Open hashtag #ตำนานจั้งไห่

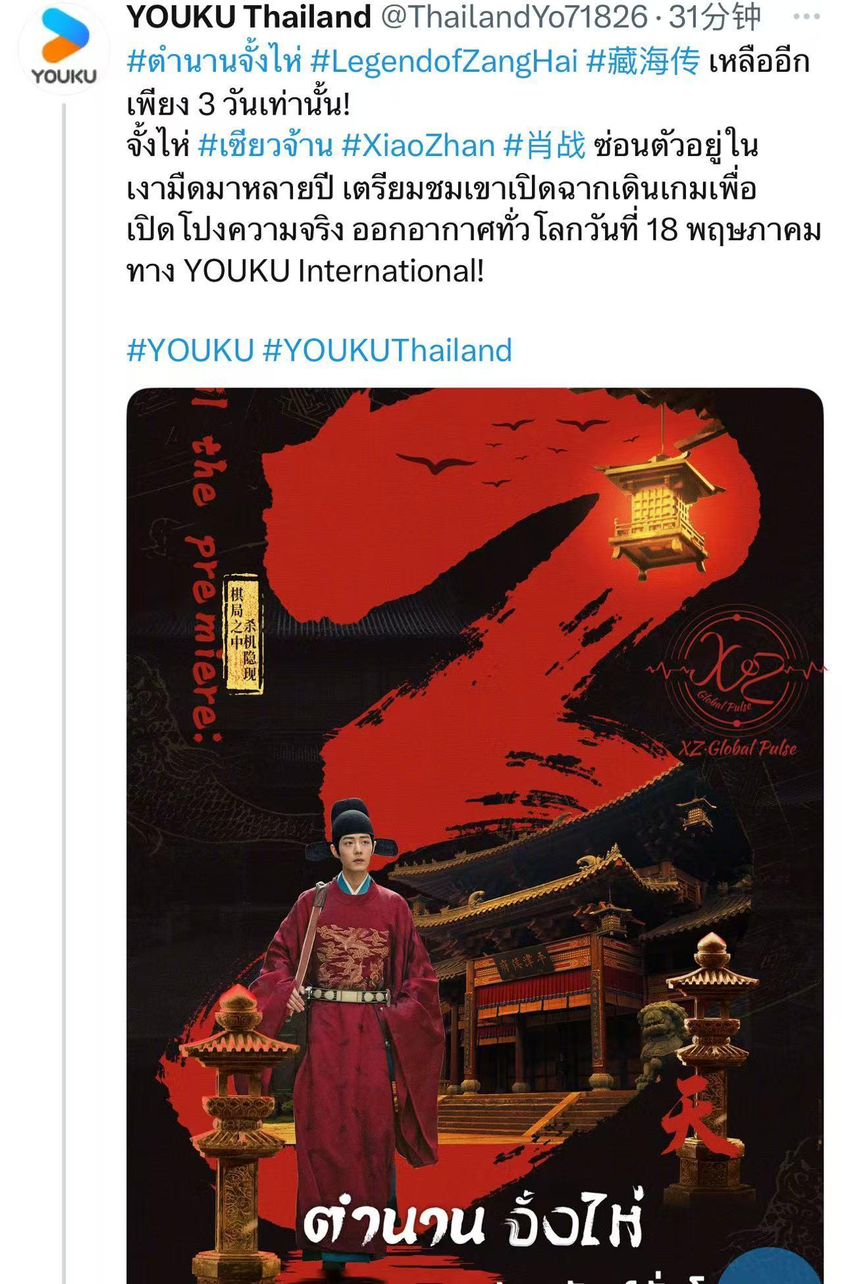click(x=214, y=62)
